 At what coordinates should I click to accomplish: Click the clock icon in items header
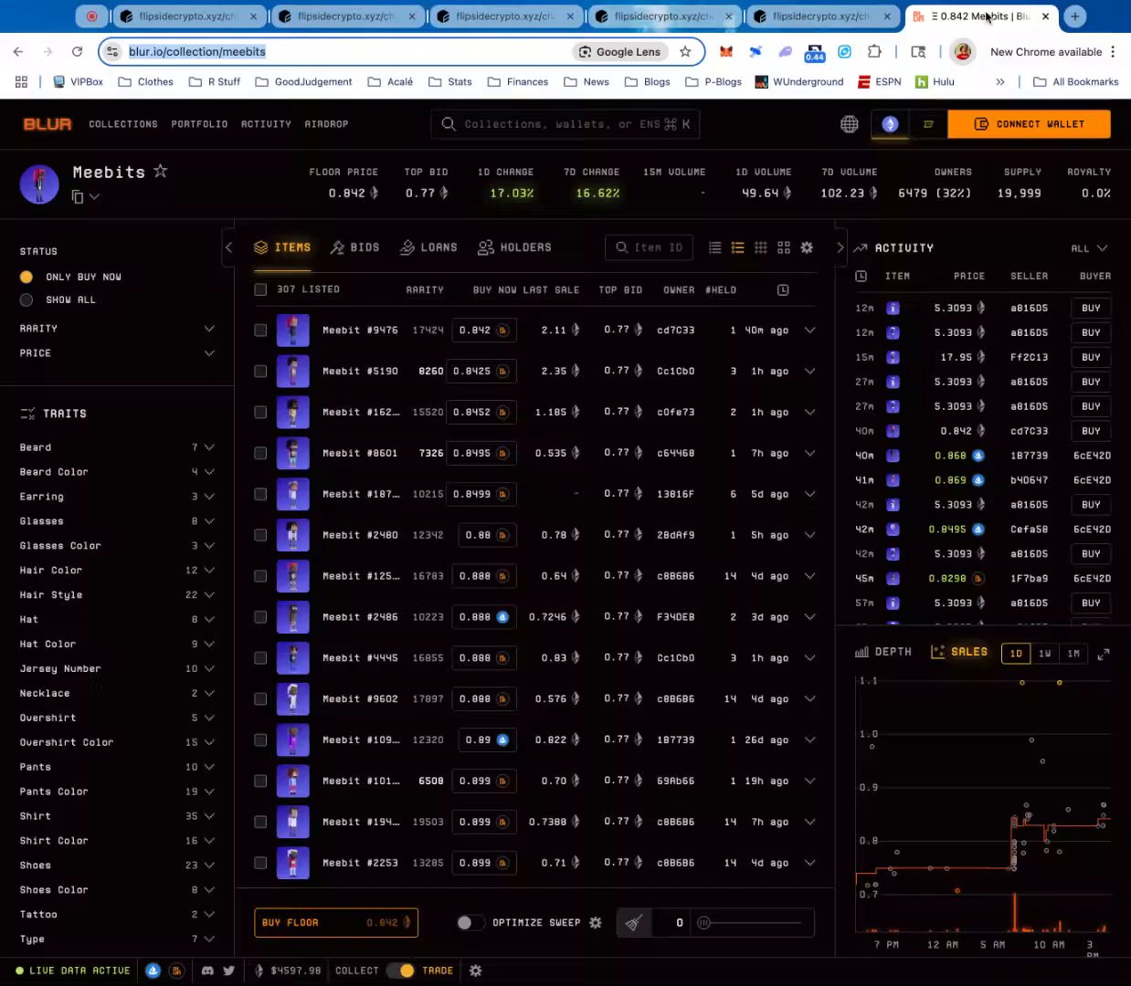[783, 289]
